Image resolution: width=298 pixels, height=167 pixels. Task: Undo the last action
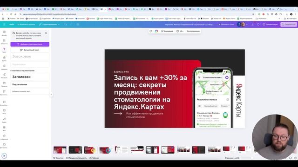pyautogui.click(x=66, y=25)
